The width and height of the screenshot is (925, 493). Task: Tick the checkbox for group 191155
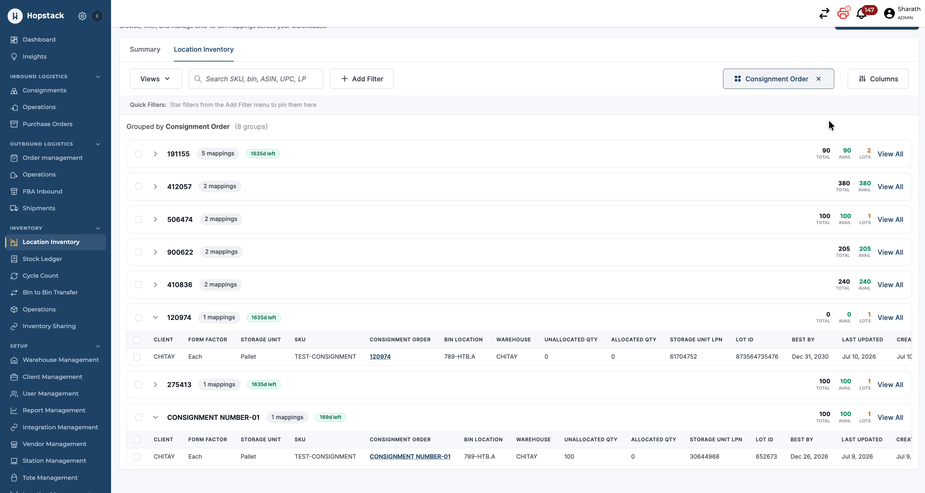tap(138, 154)
